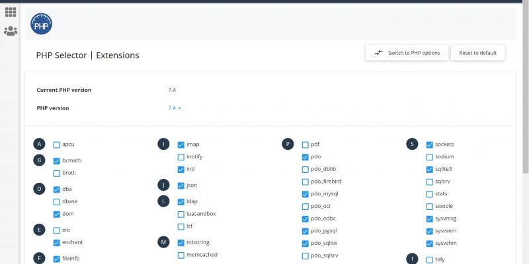Enable the sodium extension

(429, 157)
